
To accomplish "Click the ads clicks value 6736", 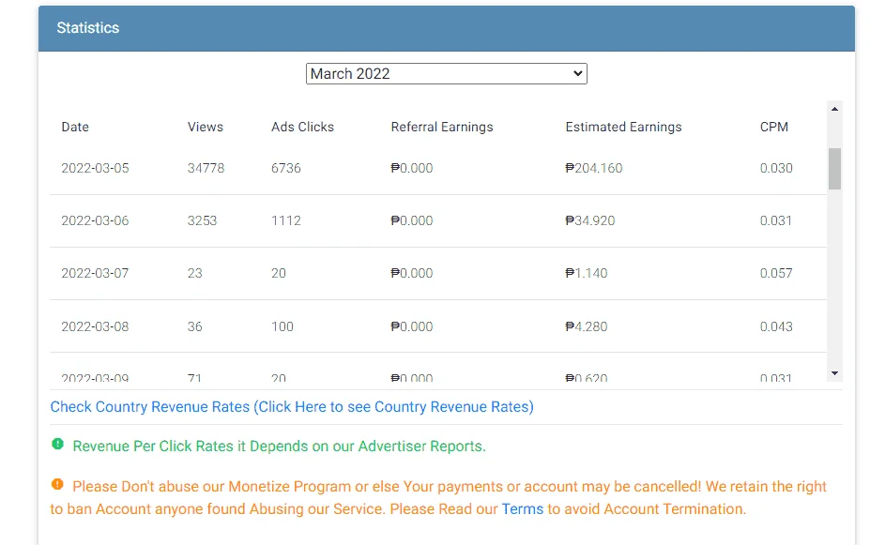I will coord(285,168).
